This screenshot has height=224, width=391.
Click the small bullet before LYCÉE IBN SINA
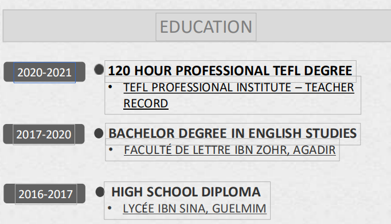pyautogui.click(x=110, y=208)
